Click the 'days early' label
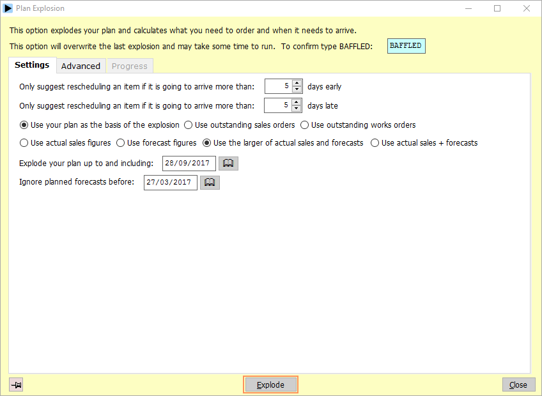Screen dimensions: 542x396 tap(324, 87)
